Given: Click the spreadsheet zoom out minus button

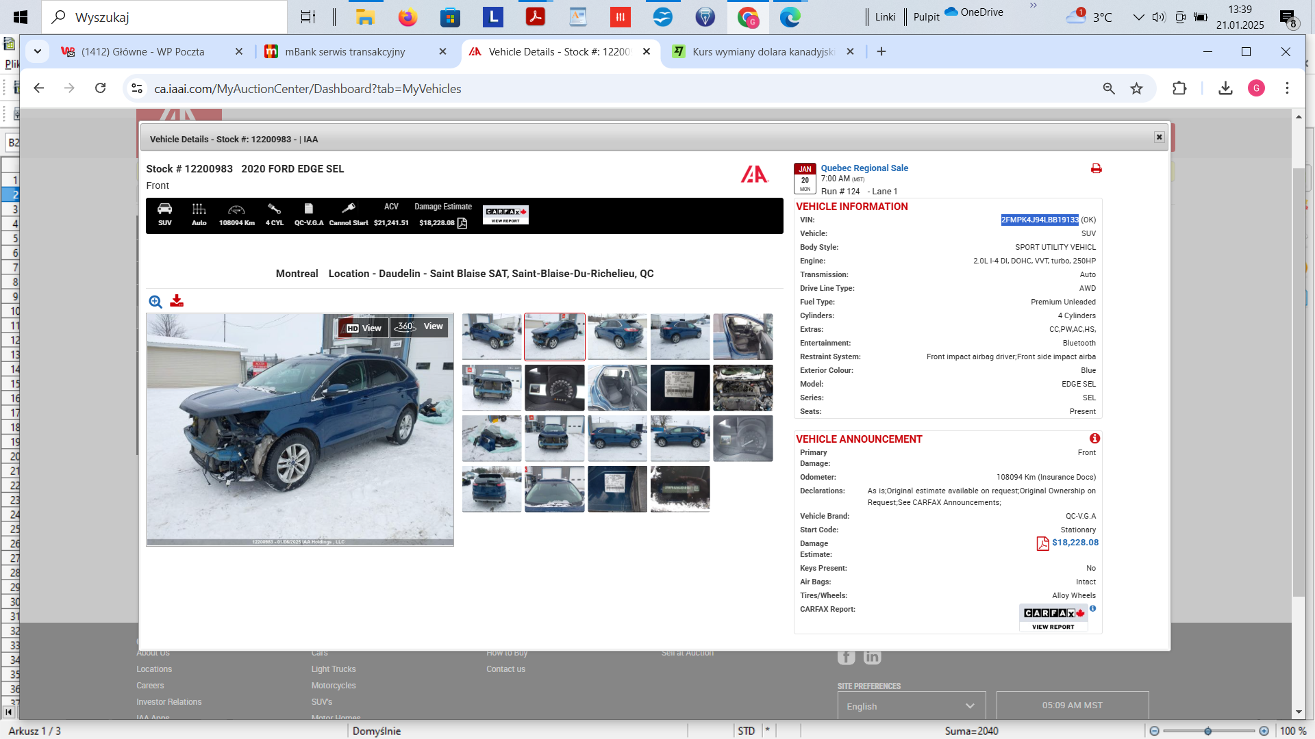Looking at the screenshot, I should pyautogui.click(x=1154, y=731).
